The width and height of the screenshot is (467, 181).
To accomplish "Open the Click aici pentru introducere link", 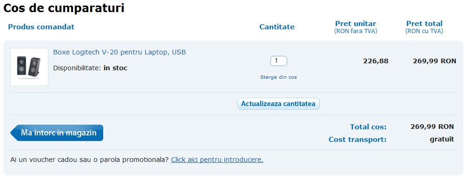I will pos(217,160).
